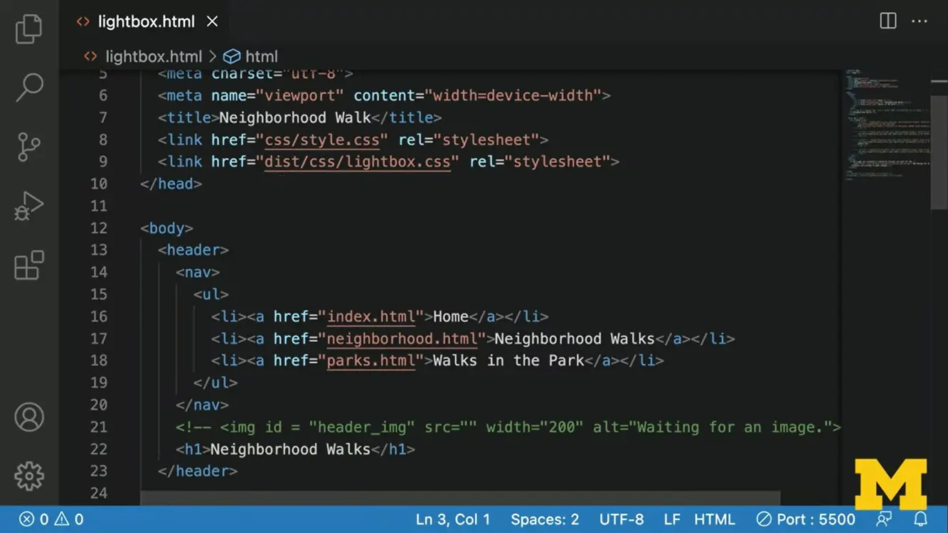Click Walks in the Park link text
The width and height of the screenshot is (948, 533).
coord(508,360)
